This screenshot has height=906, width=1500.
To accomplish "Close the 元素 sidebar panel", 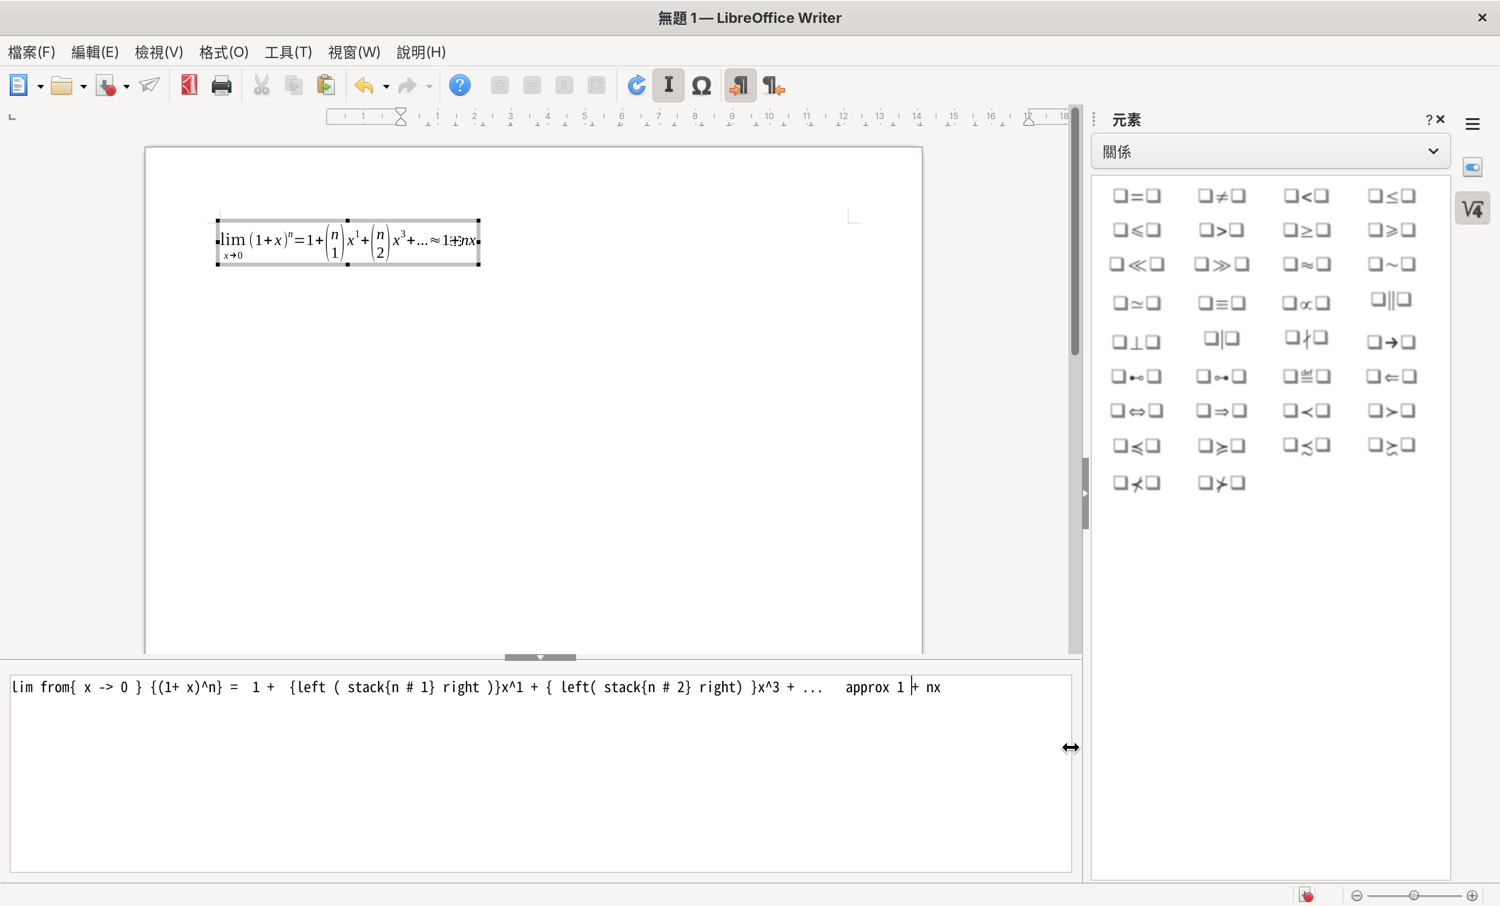I will point(1441,119).
